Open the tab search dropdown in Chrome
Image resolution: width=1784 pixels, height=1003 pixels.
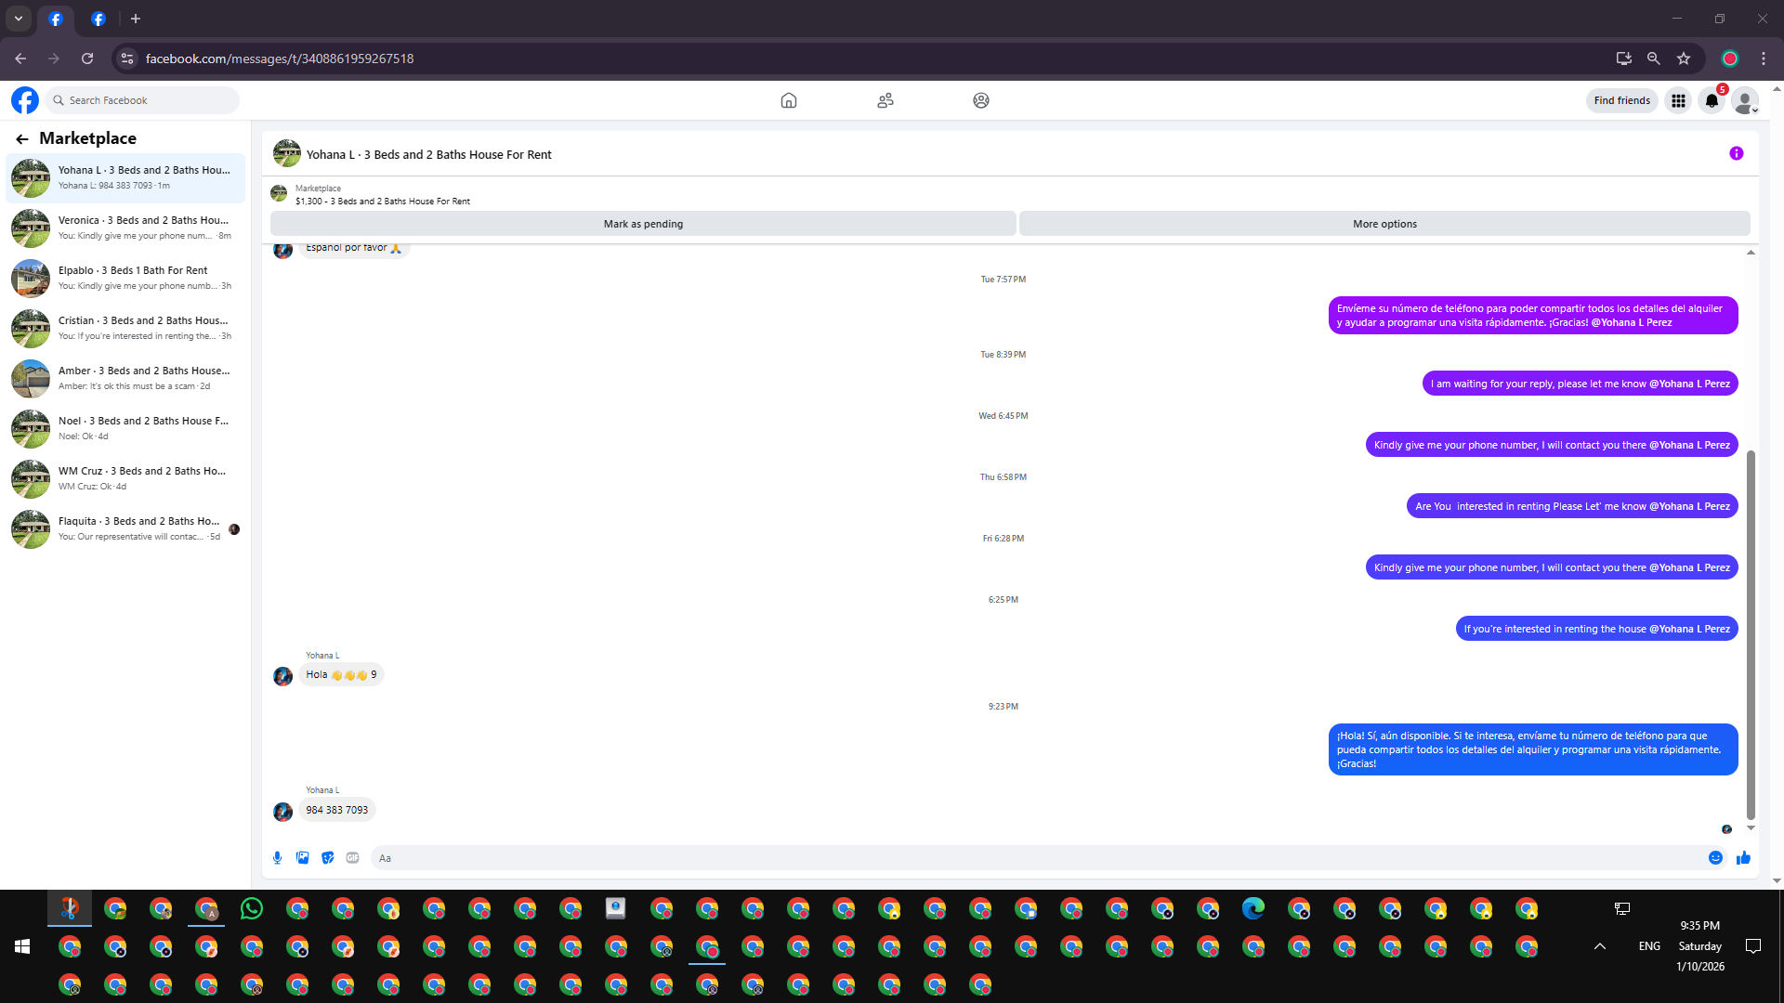coord(19,19)
